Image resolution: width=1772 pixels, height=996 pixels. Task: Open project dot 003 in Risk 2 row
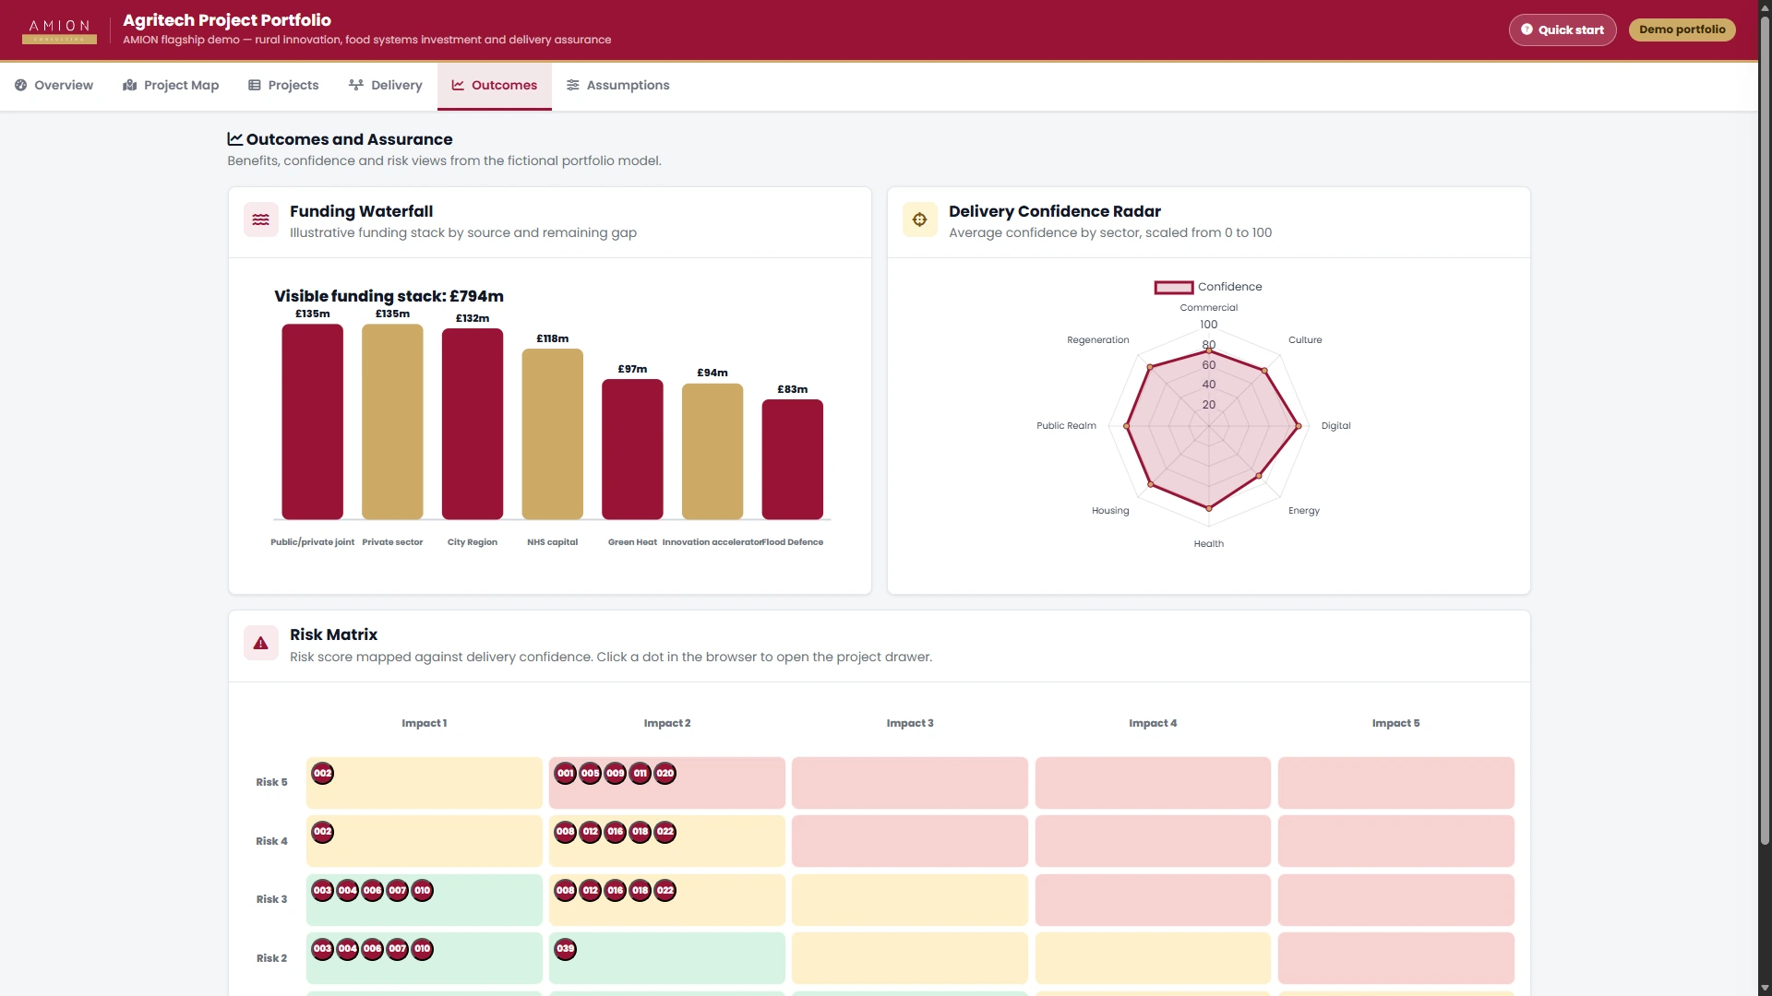pyautogui.click(x=322, y=948)
